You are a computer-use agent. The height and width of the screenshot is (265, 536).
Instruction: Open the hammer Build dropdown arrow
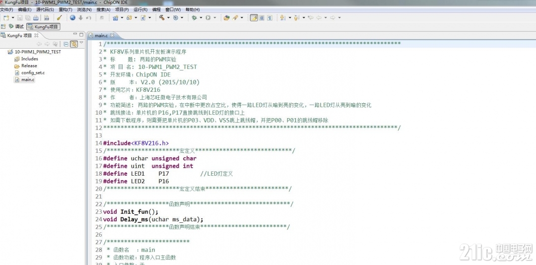tap(168, 18)
